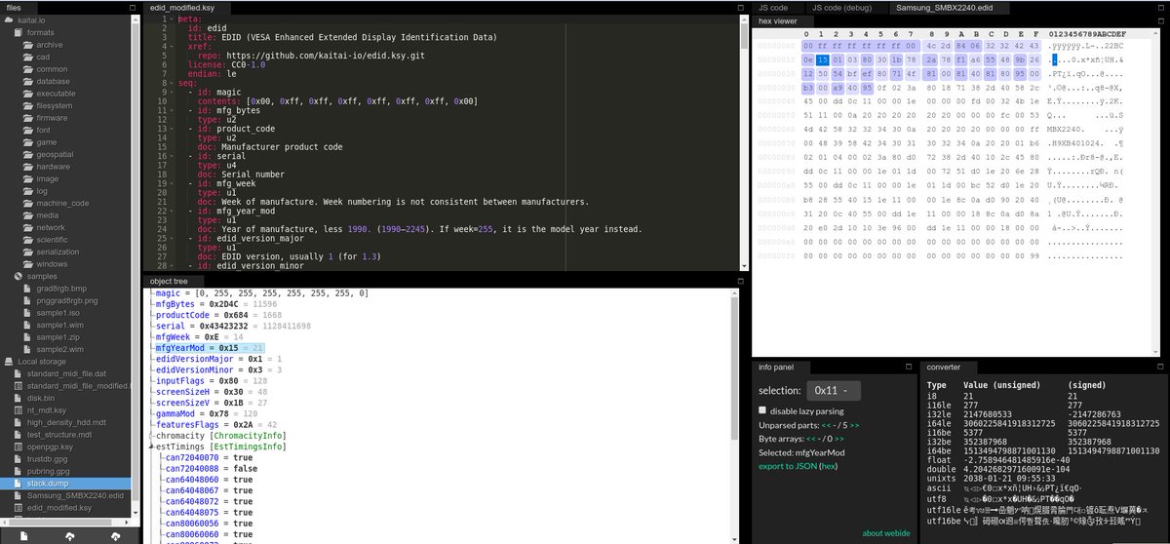The height and width of the screenshot is (544, 1170).
Task: Click the export to JSON link
Action: point(788,467)
